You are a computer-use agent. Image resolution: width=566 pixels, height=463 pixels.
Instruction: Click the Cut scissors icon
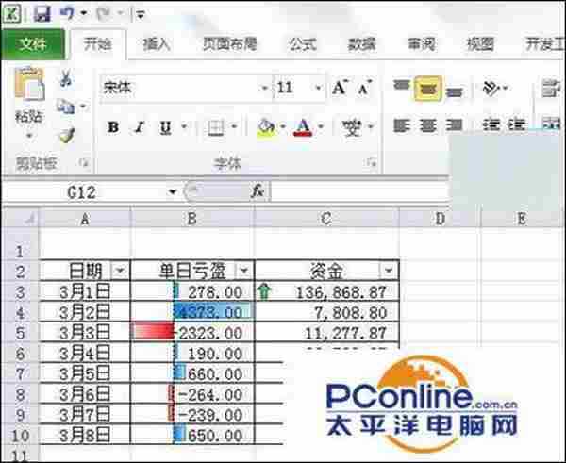coord(66,78)
